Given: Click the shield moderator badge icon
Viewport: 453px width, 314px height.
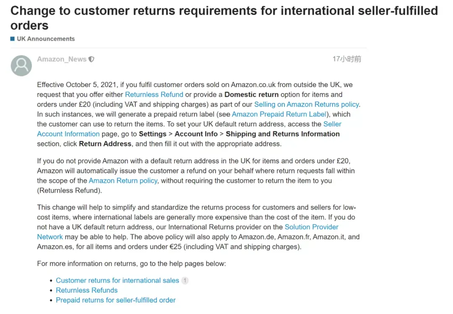Looking at the screenshot, I should (91, 59).
